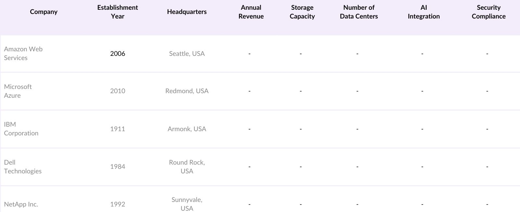Select the Round Rock, USA headquarters cell
This screenshot has height=212, width=520.
tap(187, 167)
